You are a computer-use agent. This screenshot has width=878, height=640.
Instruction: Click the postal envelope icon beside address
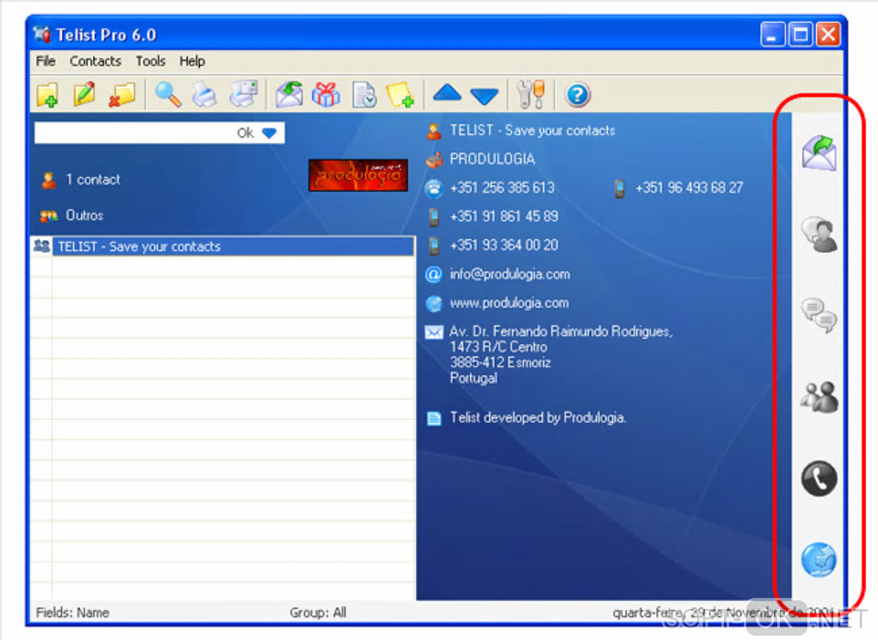(433, 332)
